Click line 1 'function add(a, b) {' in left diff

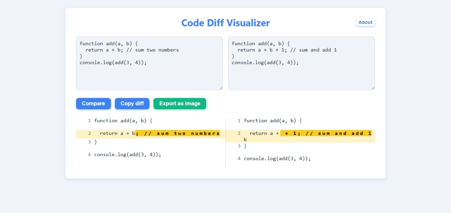pos(123,121)
